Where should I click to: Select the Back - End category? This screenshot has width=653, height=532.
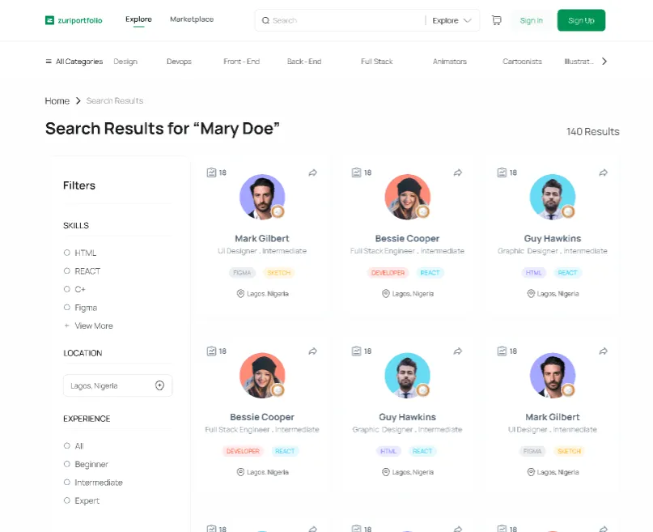click(304, 62)
